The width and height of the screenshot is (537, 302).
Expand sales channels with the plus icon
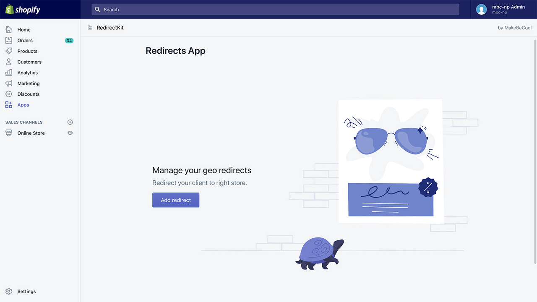point(70,122)
